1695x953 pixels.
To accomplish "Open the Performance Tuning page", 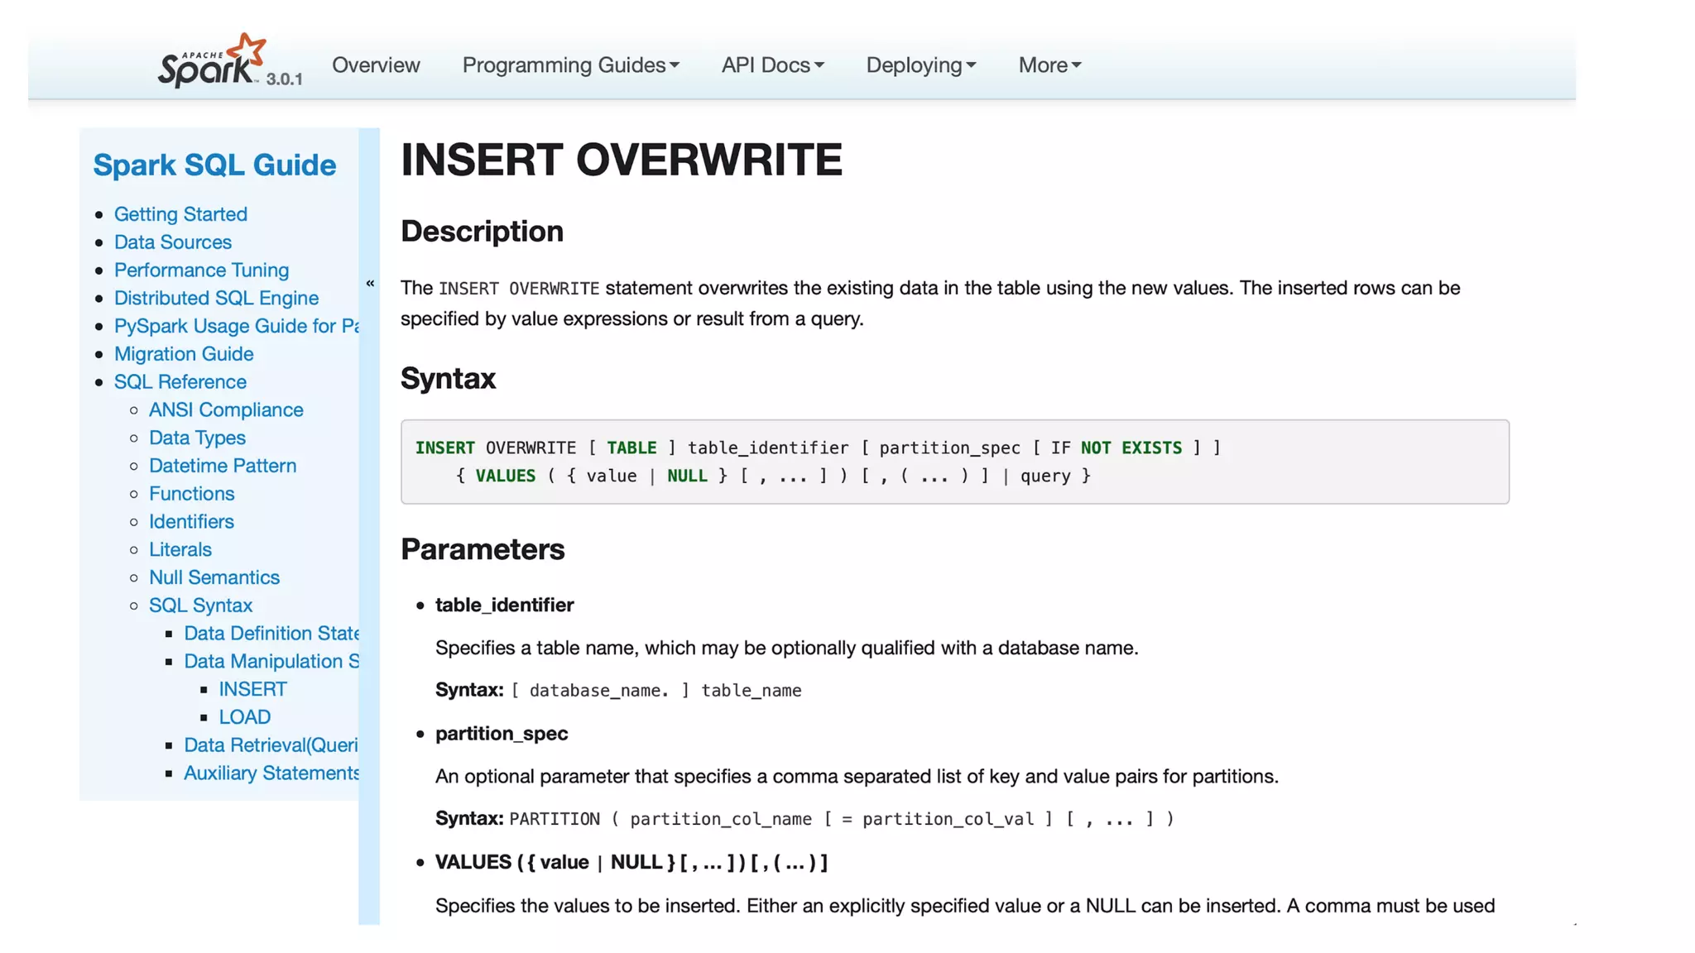I will [201, 271].
